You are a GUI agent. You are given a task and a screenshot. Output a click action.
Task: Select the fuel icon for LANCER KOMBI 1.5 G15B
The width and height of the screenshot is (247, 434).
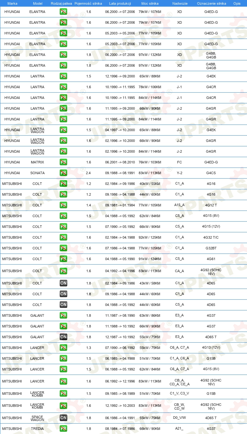pos(63,394)
